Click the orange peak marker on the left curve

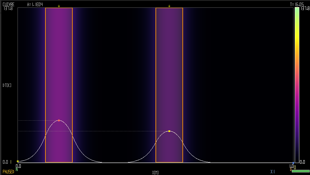(x=59, y=120)
